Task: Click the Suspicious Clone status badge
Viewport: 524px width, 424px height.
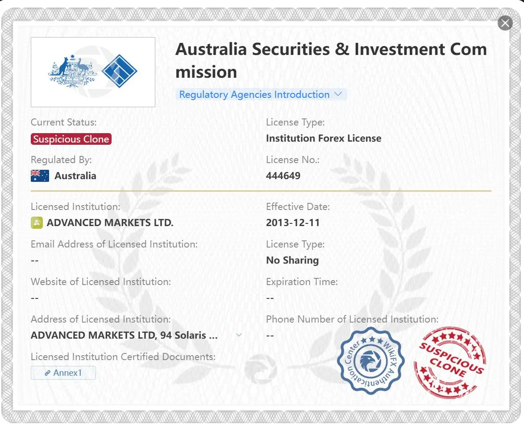Action: tap(71, 139)
